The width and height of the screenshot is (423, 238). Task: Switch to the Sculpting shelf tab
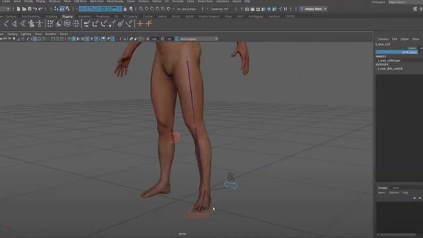(x=51, y=17)
